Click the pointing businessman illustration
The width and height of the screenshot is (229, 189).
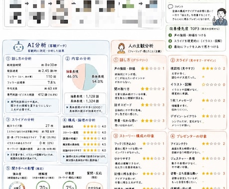click(x=221, y=17)
